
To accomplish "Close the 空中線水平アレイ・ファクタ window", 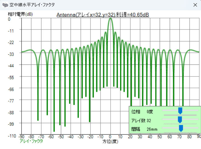I will tap(195, 5).
